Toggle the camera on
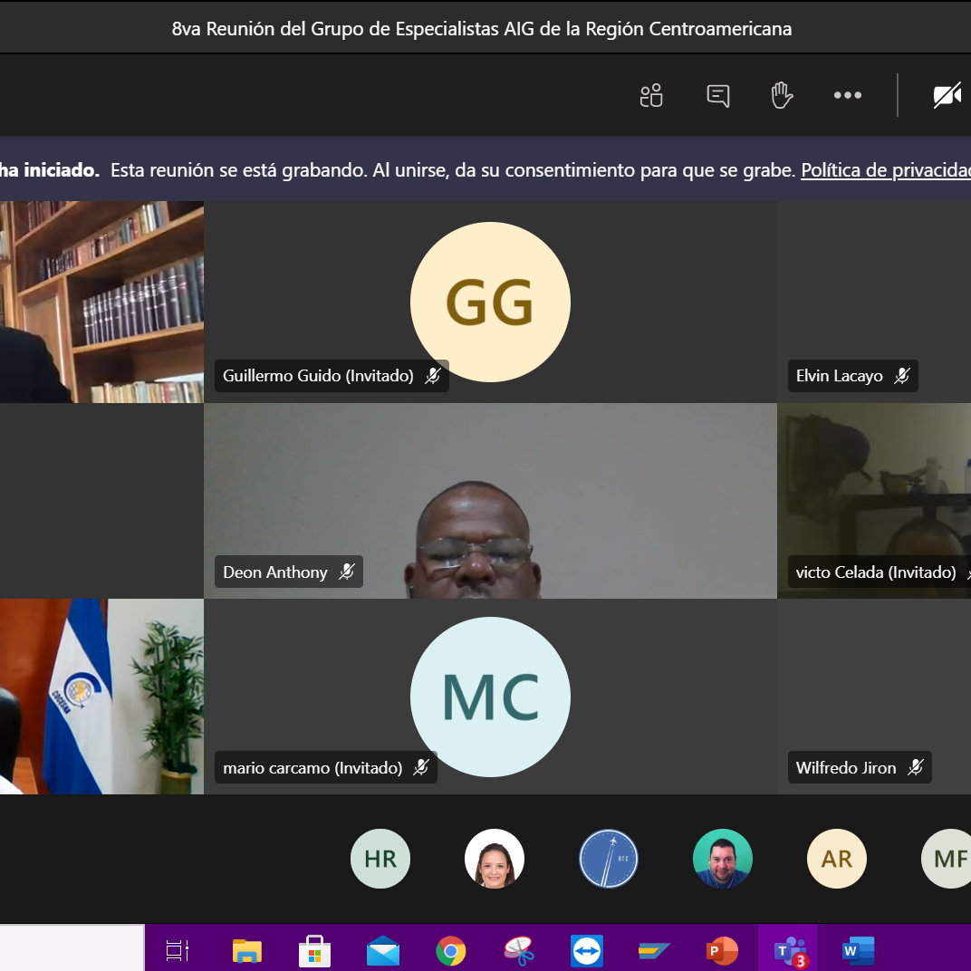Image resolution: width=971 pixels, height=971 pixels. click(947, 95)
